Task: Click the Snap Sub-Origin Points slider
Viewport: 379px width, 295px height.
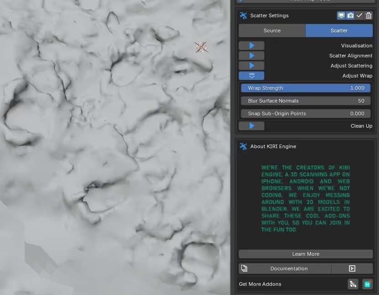Action: [x=306, y=114]
